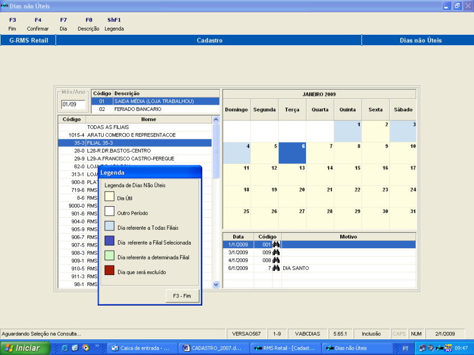Click binoculars icon in 3/1/2009 row
The height and width of the screenshot is (355, 474).
[x=276, y=252]
